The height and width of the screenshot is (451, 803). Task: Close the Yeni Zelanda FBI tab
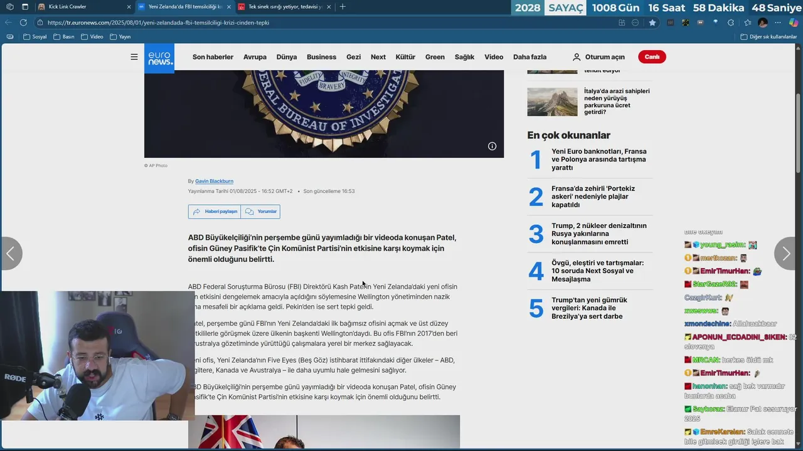229,7
